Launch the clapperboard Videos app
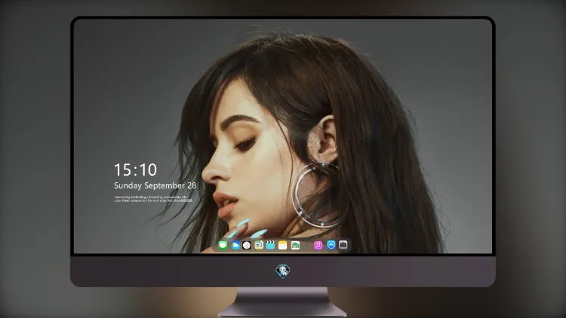The image size is (566, 318). tap(270, 246)
